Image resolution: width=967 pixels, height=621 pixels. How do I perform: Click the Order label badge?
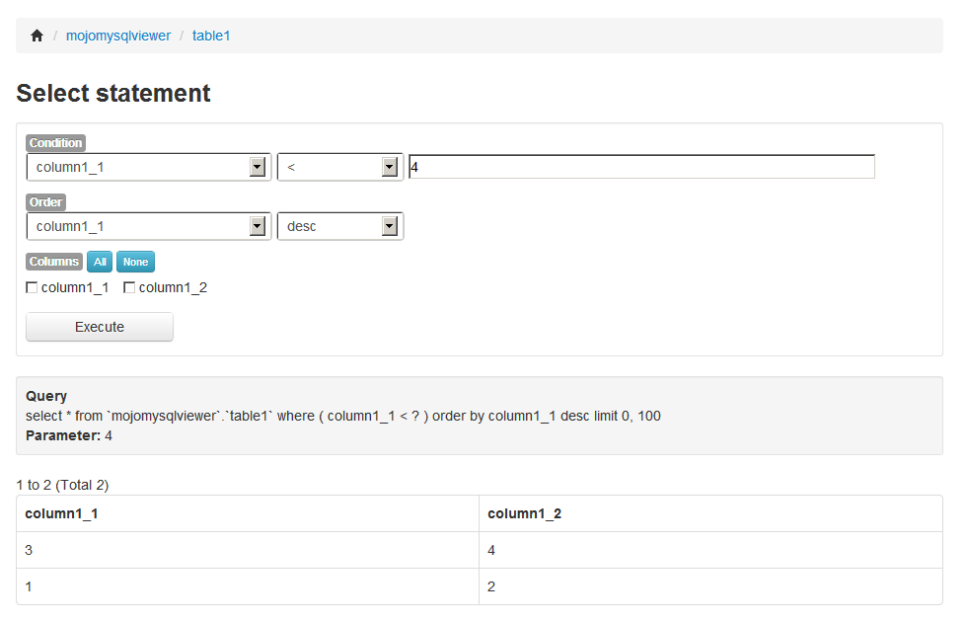coord(45,202)
